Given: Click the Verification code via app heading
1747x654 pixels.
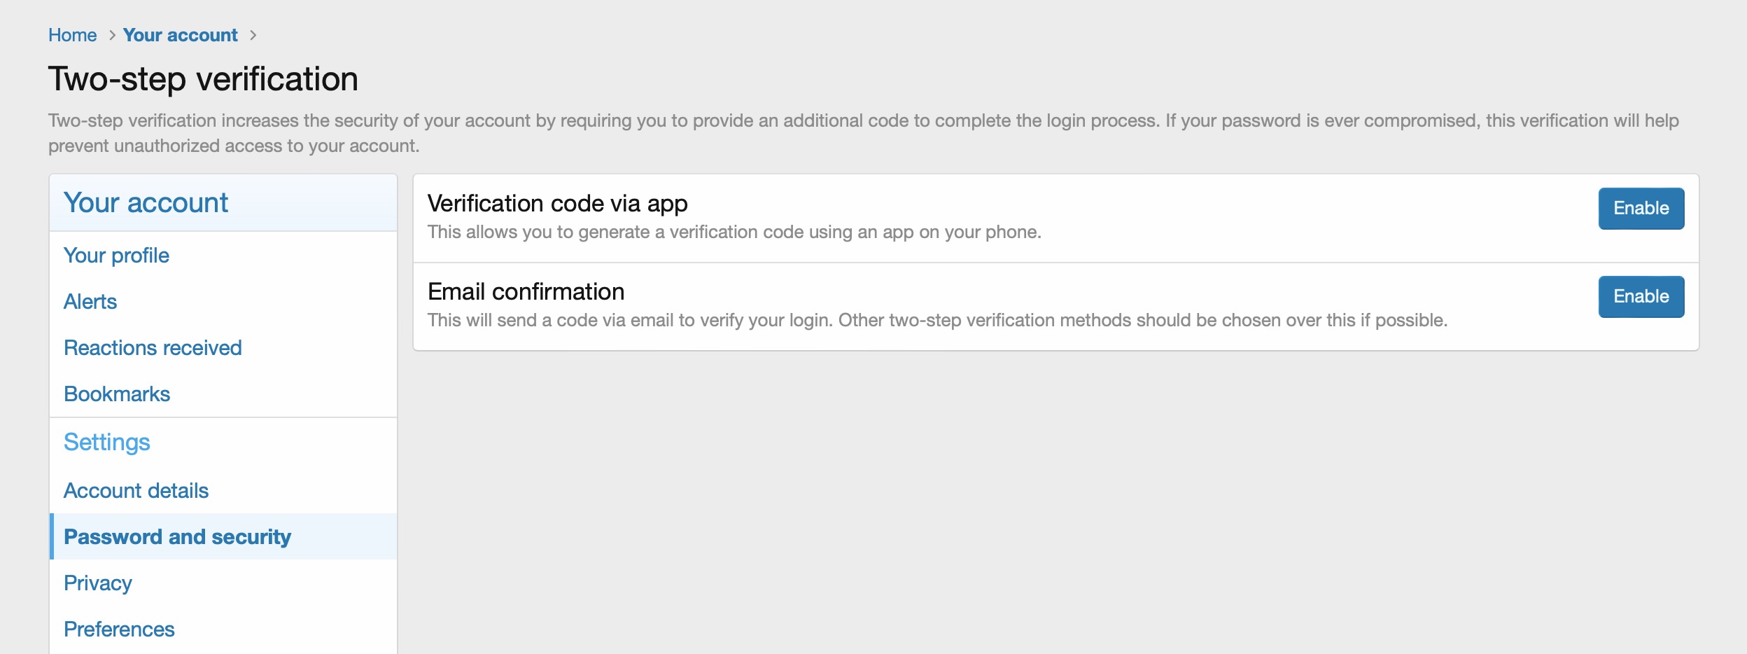Looking at the screenshot, I should [x=557, y=204].
